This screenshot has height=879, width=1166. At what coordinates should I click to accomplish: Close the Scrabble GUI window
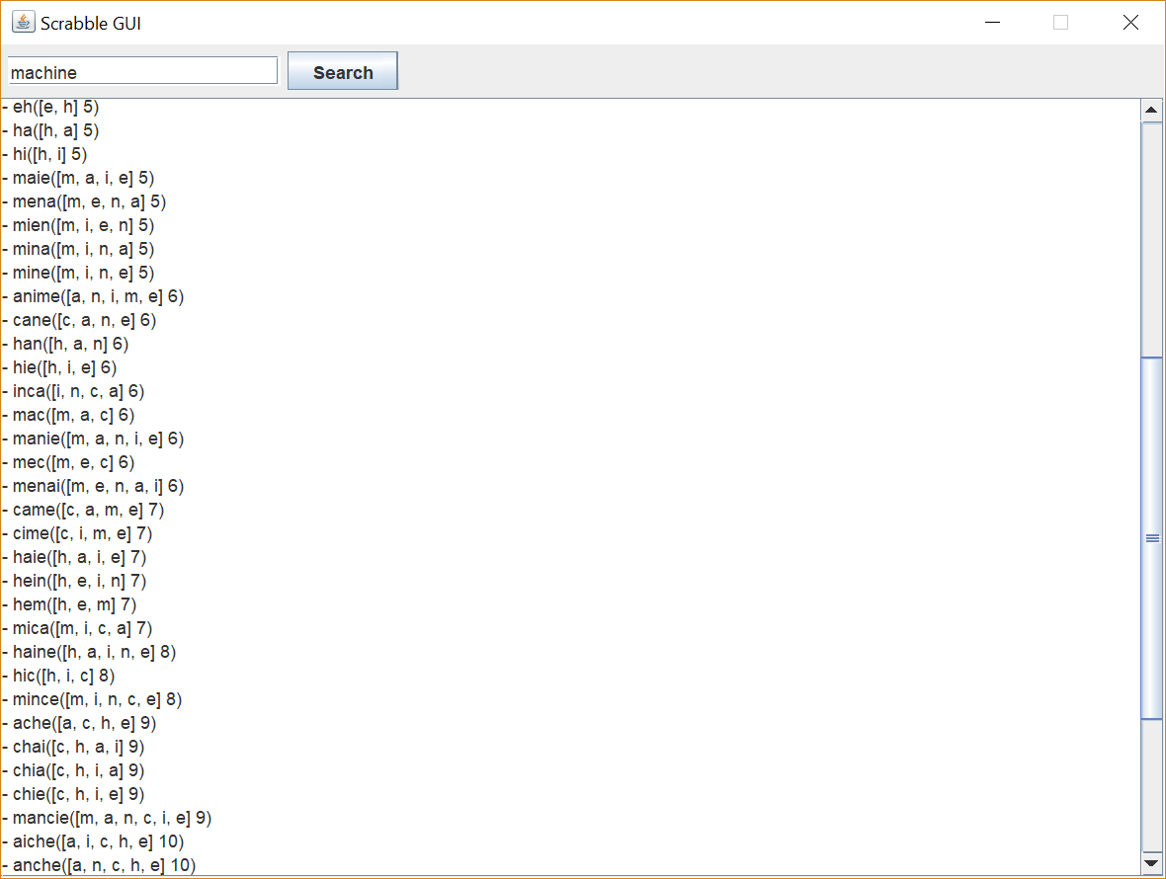tap(1130, 23)
